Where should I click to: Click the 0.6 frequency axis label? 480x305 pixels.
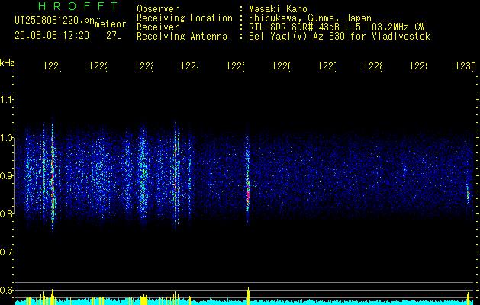[x=6, y=290]
